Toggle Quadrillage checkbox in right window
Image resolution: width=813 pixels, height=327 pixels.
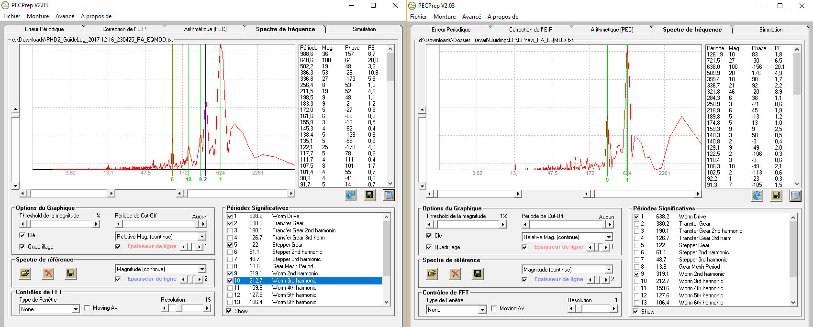[x=429, y=247]
